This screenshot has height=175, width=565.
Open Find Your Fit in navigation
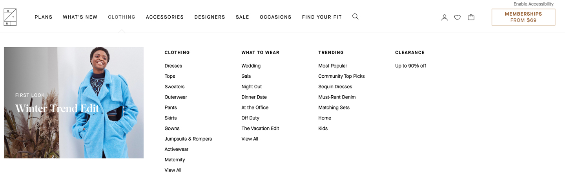click(x=322, y=17)
